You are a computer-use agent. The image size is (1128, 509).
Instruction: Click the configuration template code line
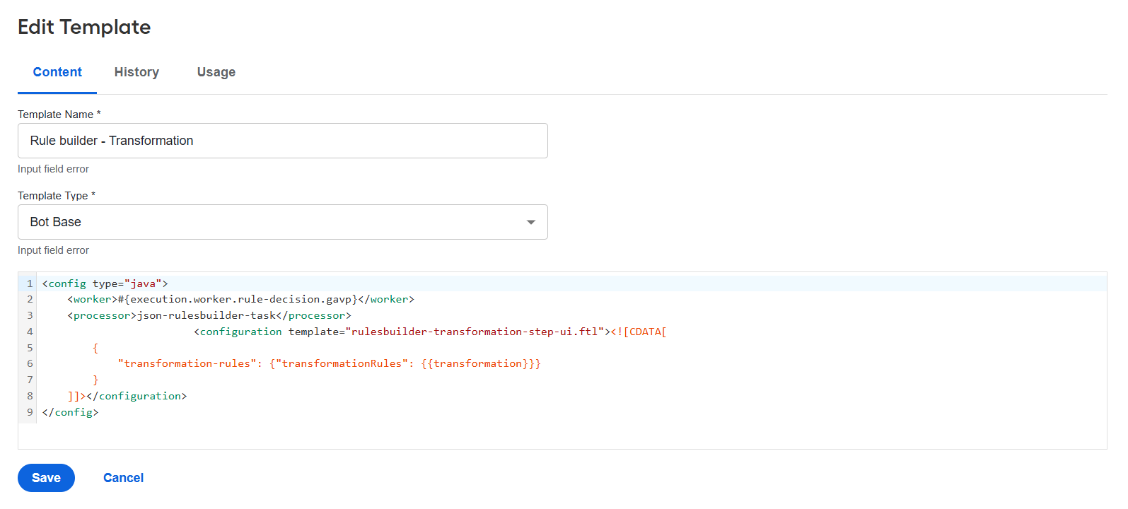pos(430,332)
